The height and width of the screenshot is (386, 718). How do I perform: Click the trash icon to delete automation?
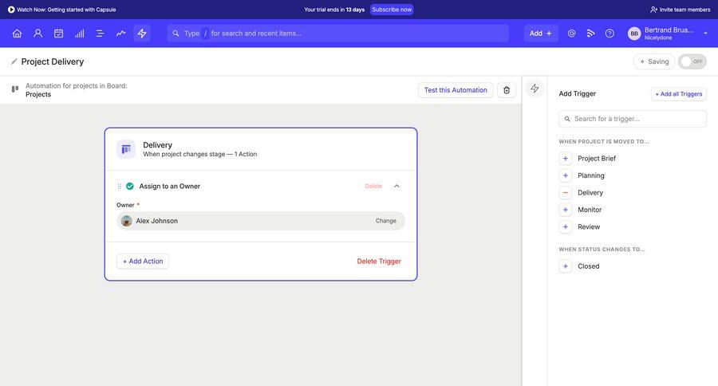click(507, 90)
